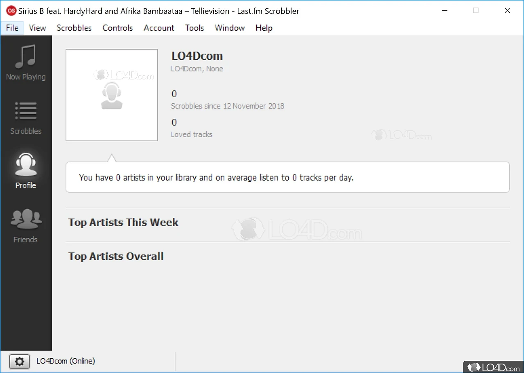Open the Window menu
The height and width of the screenshot is (373, 524).
point(230,28)
